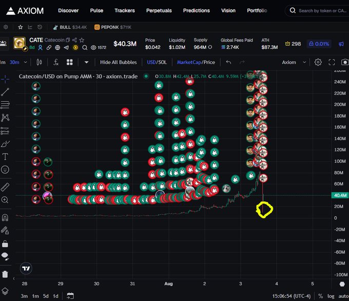Select the brush drawing tool

point(5,144)
